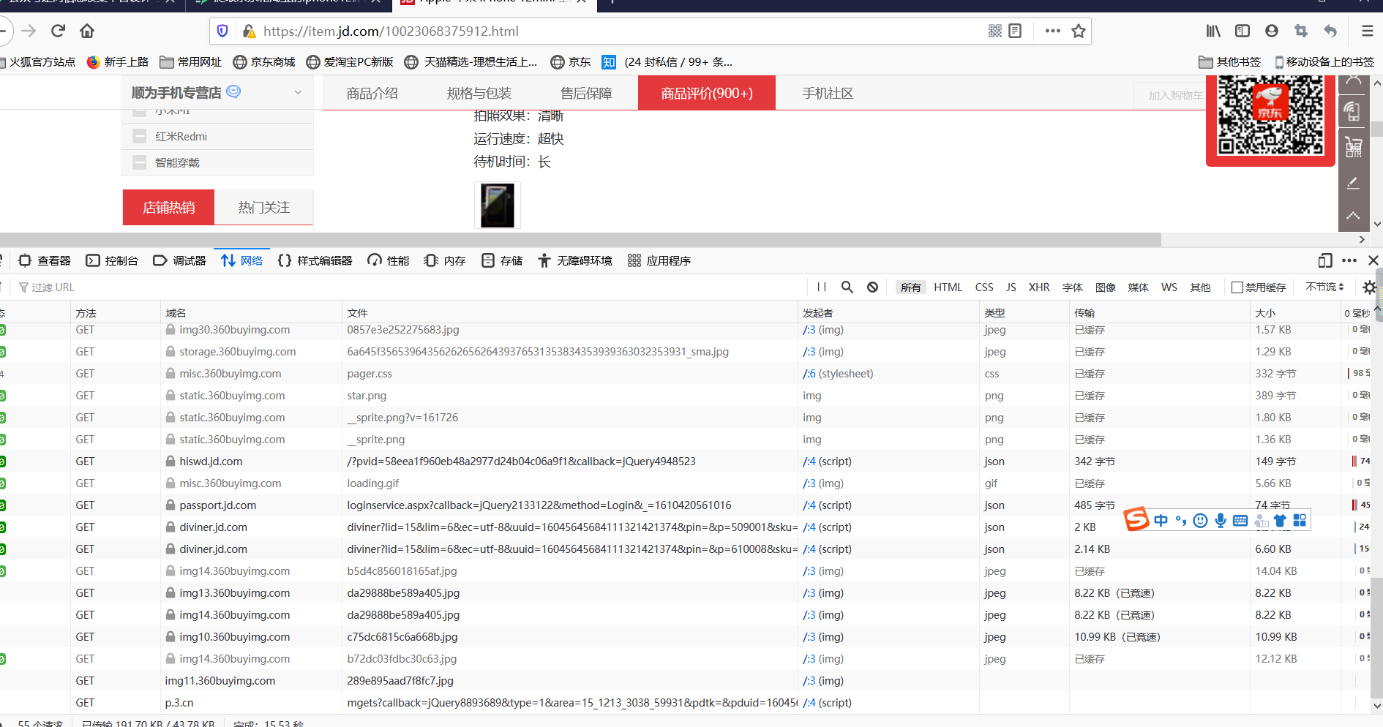This screenshot has width=1383, height=727.
Task: Open the Firefox hamburger menu
Action: pyautogui.click(x=1367, y=31)
